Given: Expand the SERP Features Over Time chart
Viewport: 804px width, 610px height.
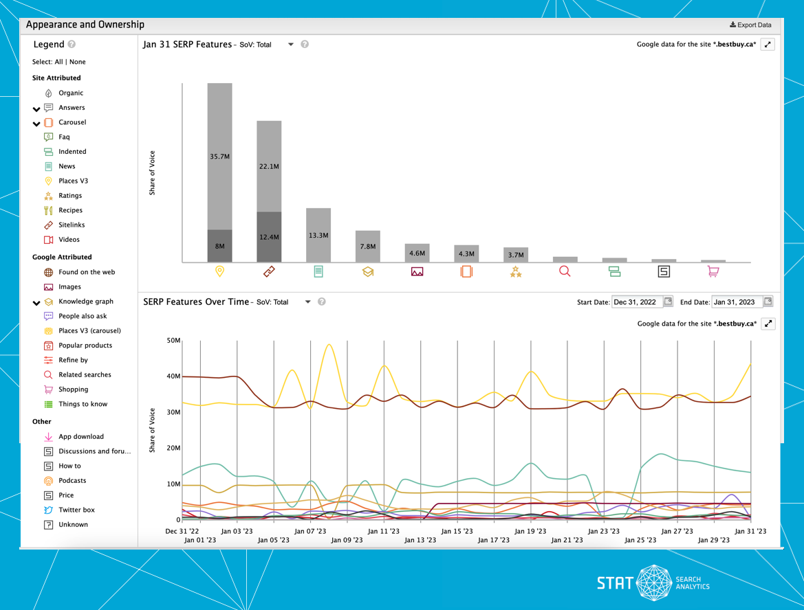Looking at the screenshot, I should click(x=768, y=324).
